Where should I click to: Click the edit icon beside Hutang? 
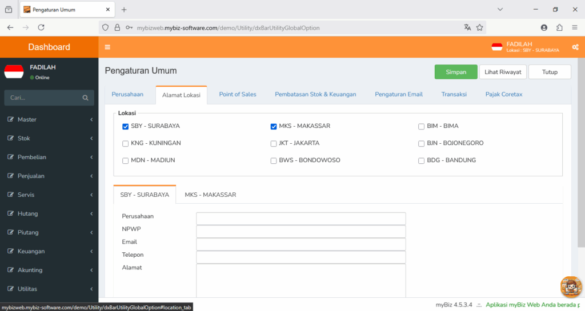10,213
